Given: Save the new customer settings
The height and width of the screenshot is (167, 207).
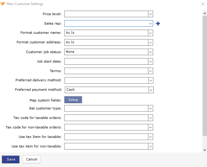Looking at the screenshot, I should coord(11,159).
